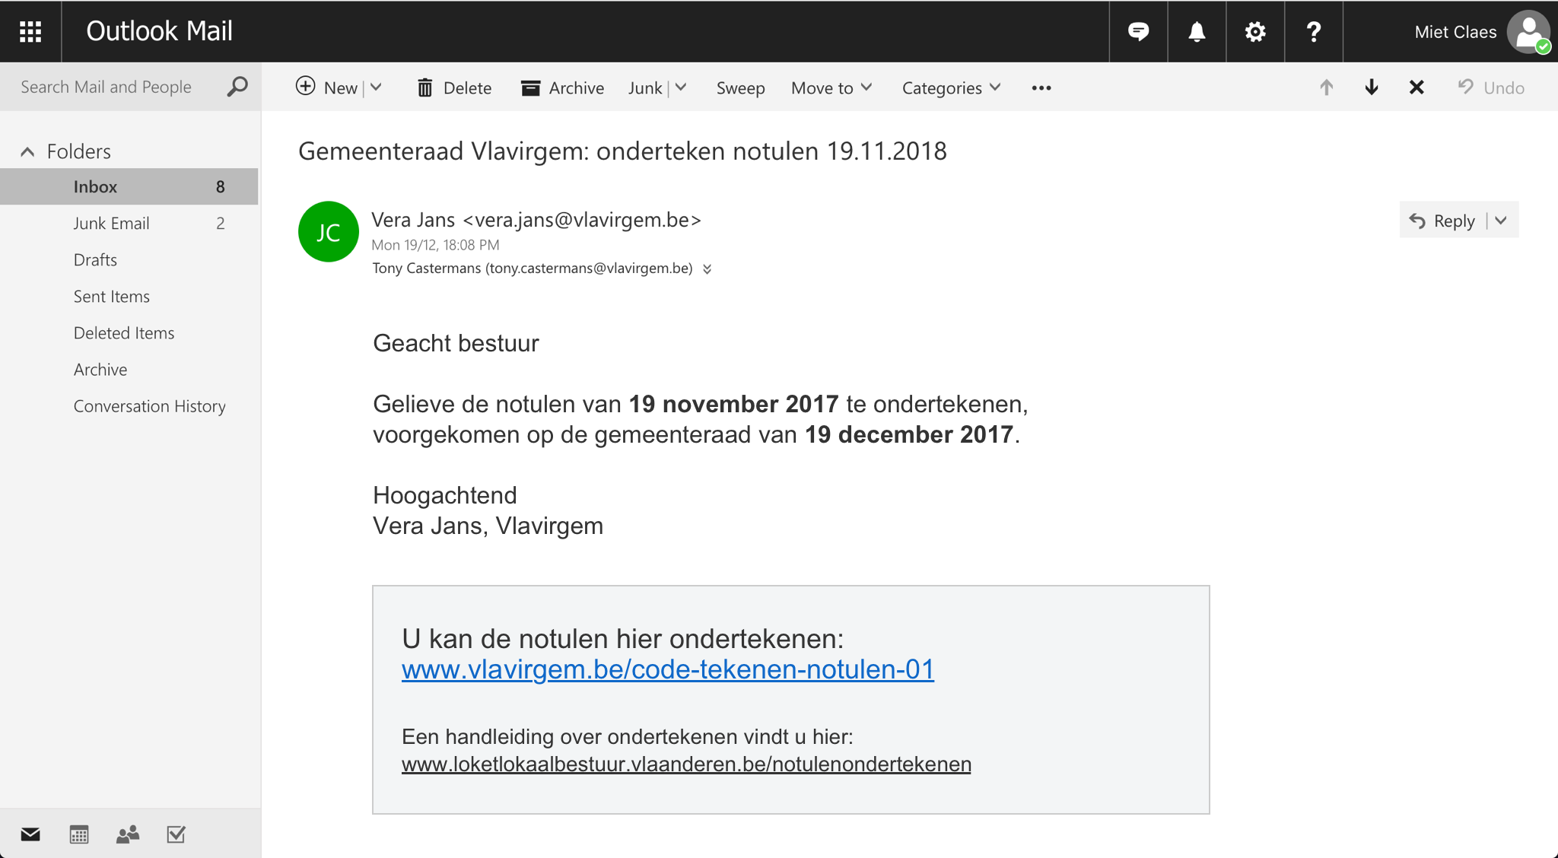This screenshot has height=858, width=1558.
Task: Open the Sent Items folder
Action: [x=112, y=297]
